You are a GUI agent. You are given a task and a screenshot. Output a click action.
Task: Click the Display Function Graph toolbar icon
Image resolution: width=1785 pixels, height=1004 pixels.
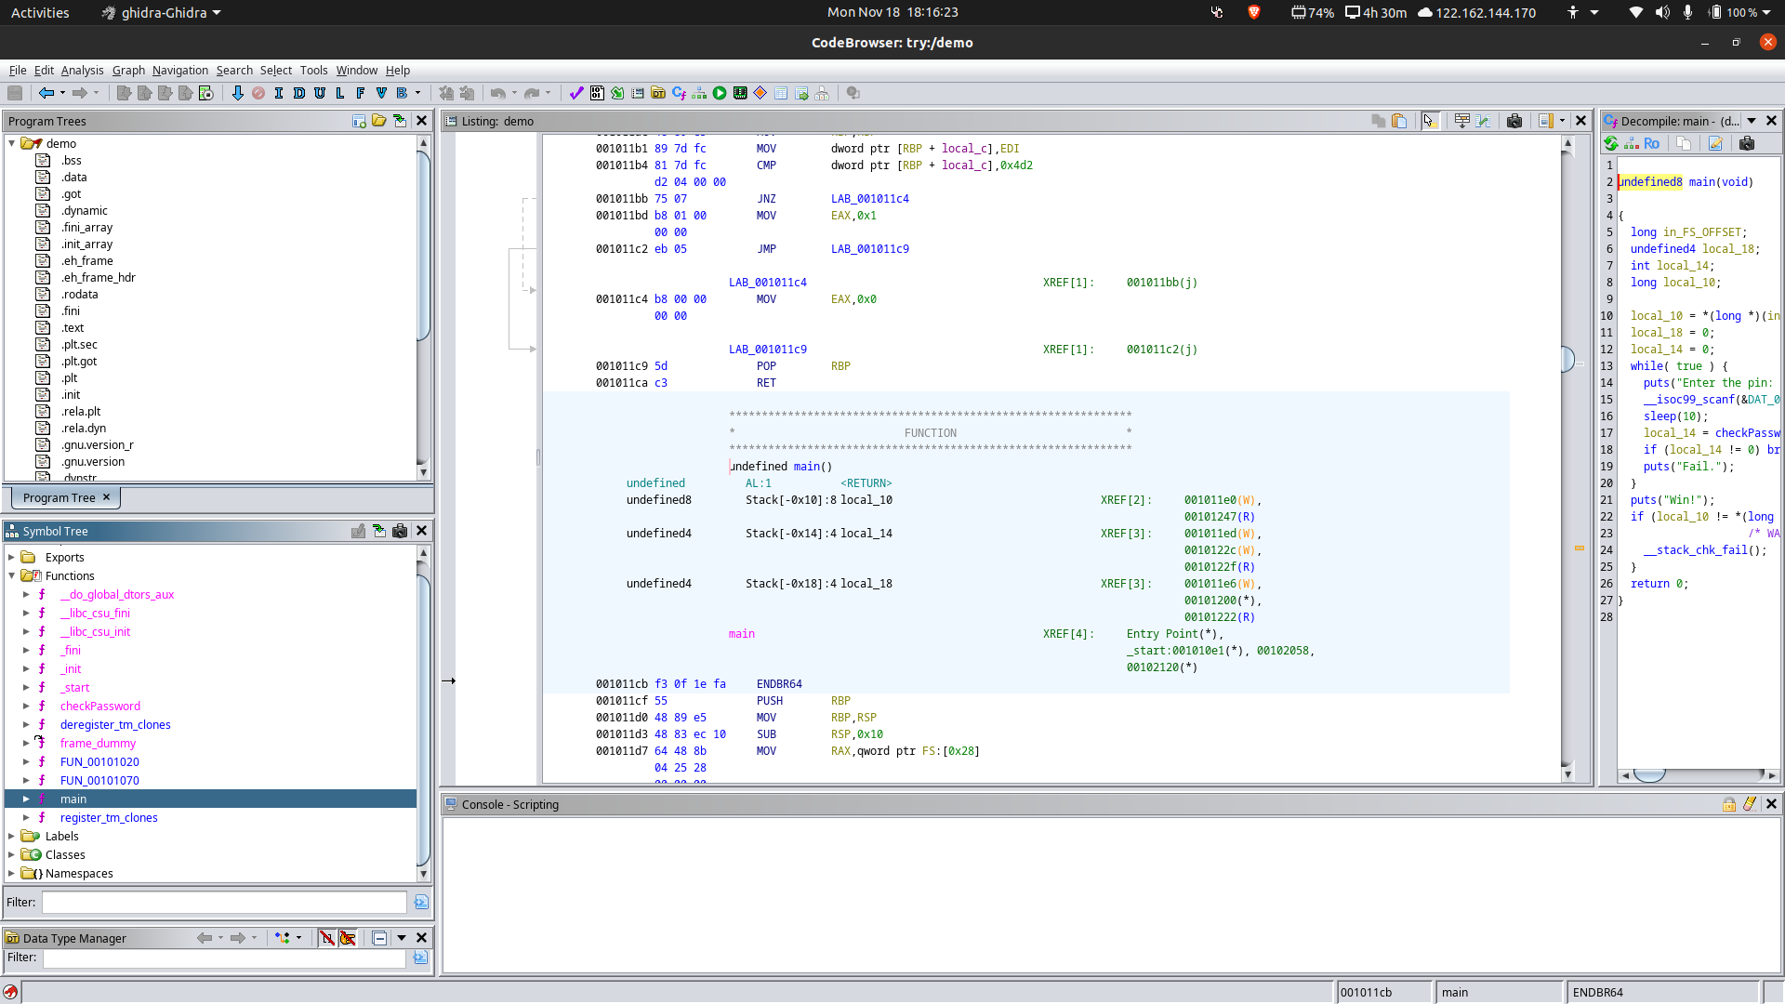pyautogui.click(x=698, y=93)
